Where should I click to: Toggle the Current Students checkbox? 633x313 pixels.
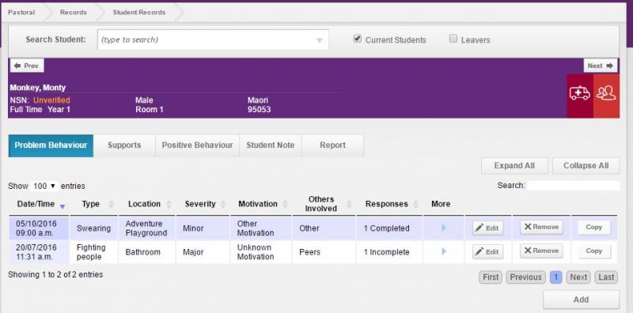[358, 39]
